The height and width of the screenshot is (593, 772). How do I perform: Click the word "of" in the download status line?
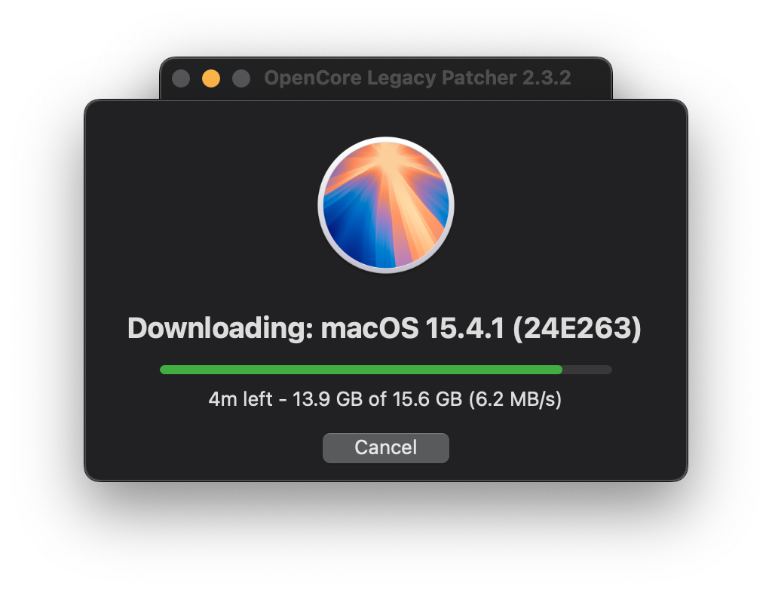(377, 399)
